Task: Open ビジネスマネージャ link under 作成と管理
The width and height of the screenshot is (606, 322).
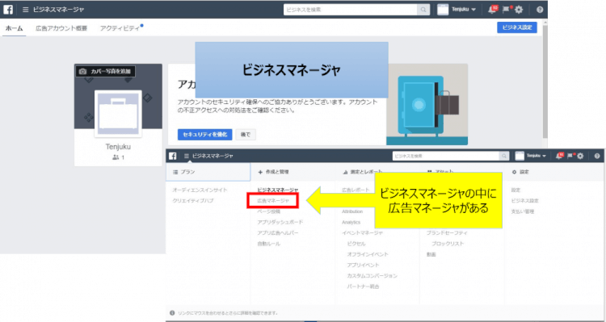Action: 278,190
